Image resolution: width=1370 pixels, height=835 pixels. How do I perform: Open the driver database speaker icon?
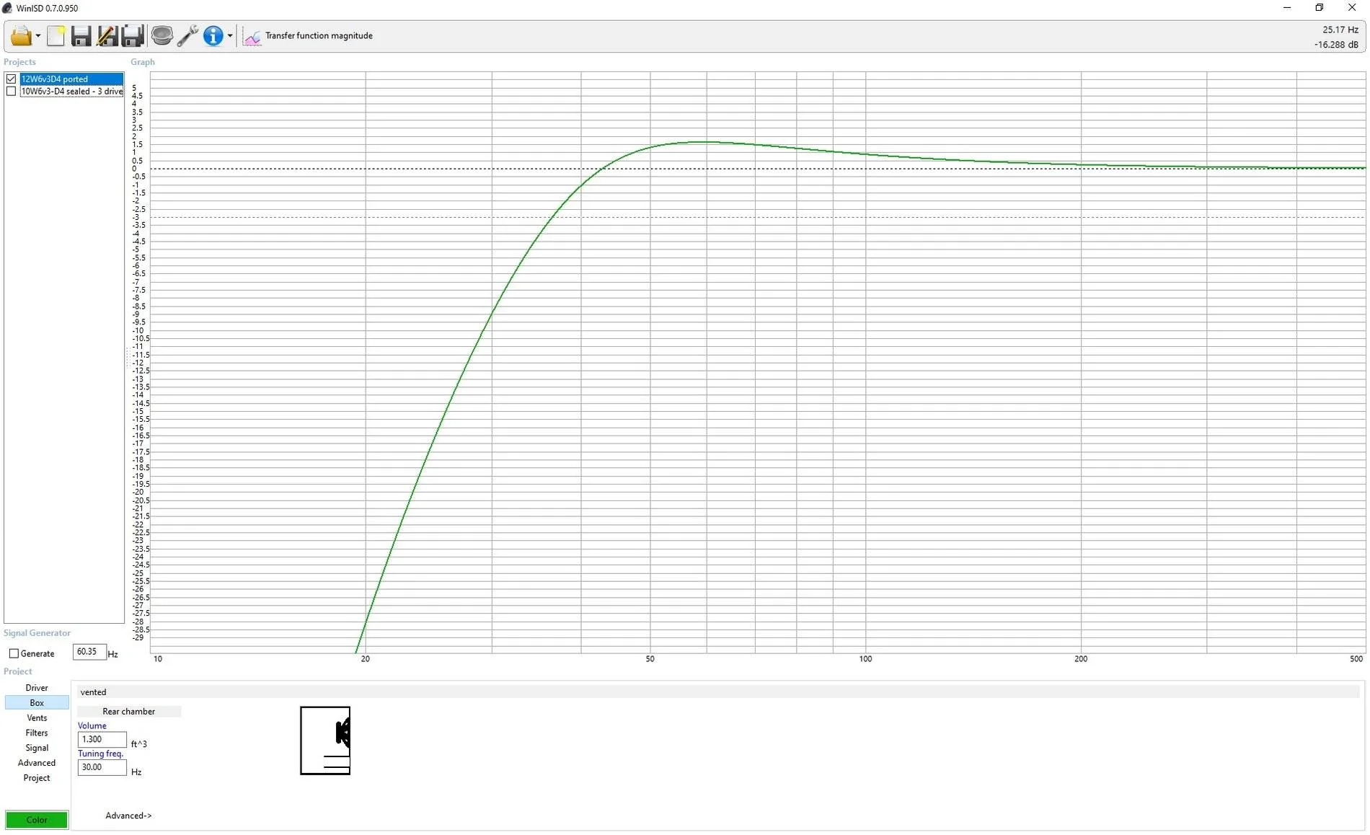(x=162, y=35)
